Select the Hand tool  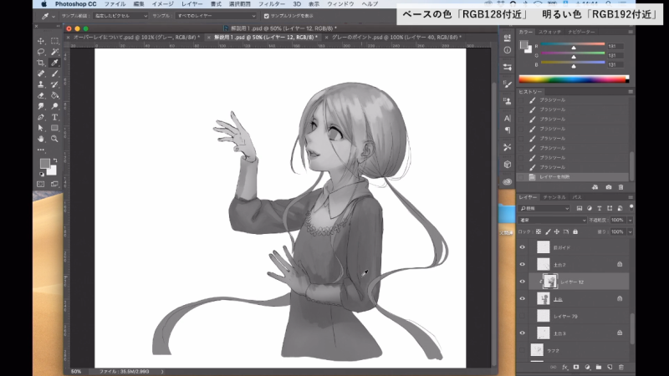point(41,139)
